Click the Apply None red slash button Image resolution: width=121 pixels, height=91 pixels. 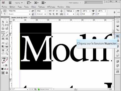(7, 69)
